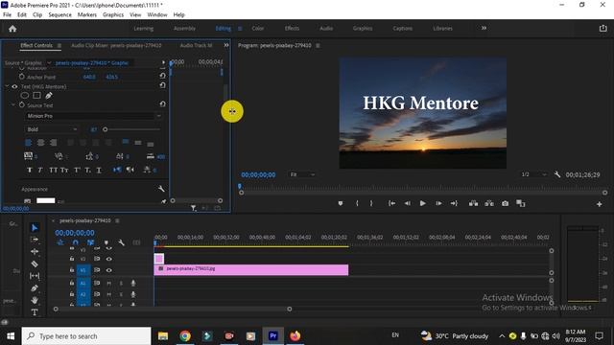This screenshot has height=345, width=614.
Task: Toggle lock on V1 track
Action: 72,270
